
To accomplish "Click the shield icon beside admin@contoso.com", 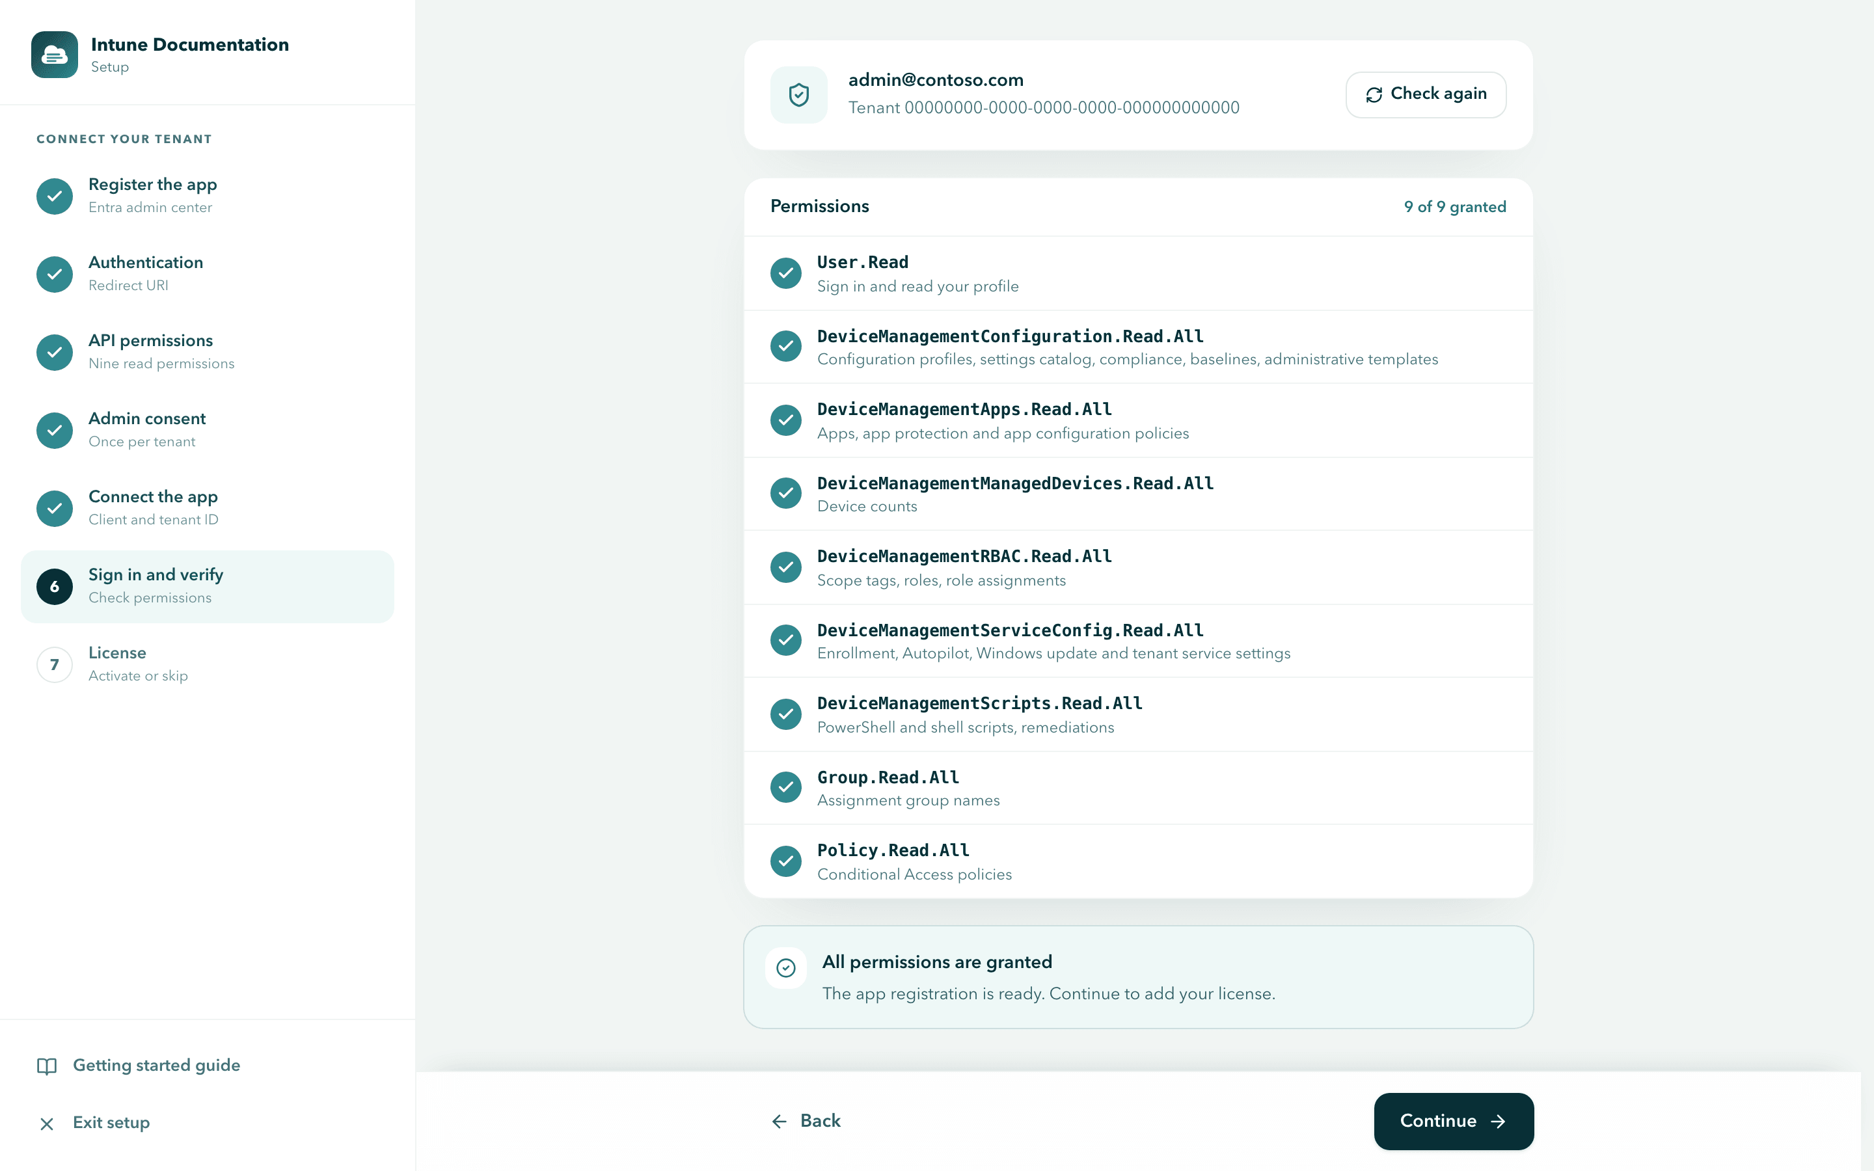I will click(x=798, y=94).
